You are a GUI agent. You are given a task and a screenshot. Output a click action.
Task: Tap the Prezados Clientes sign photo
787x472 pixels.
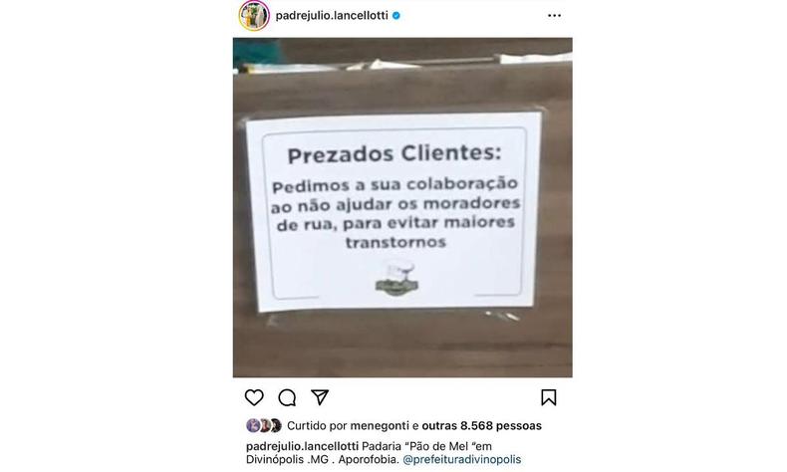(x=402, y=207)
